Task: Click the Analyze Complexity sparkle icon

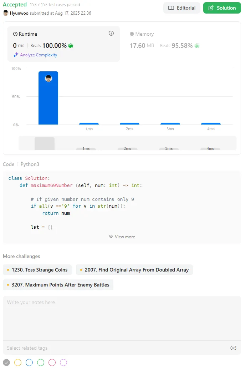Action: 16,55
